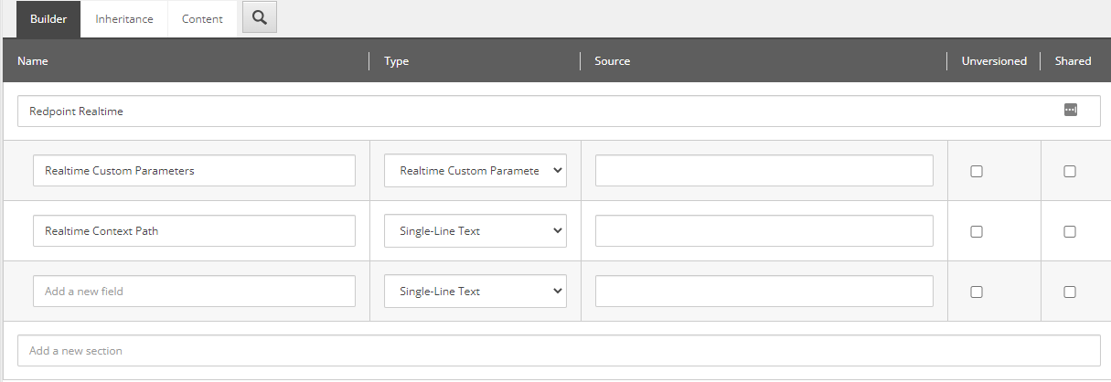
Task: Toggle Unversioned for Realtime Custom Parameters
Action: coord(977,171)
